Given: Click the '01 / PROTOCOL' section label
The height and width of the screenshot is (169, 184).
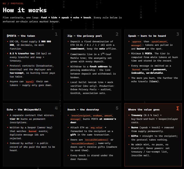Looking at the screenshot, I should pos(13,3).
